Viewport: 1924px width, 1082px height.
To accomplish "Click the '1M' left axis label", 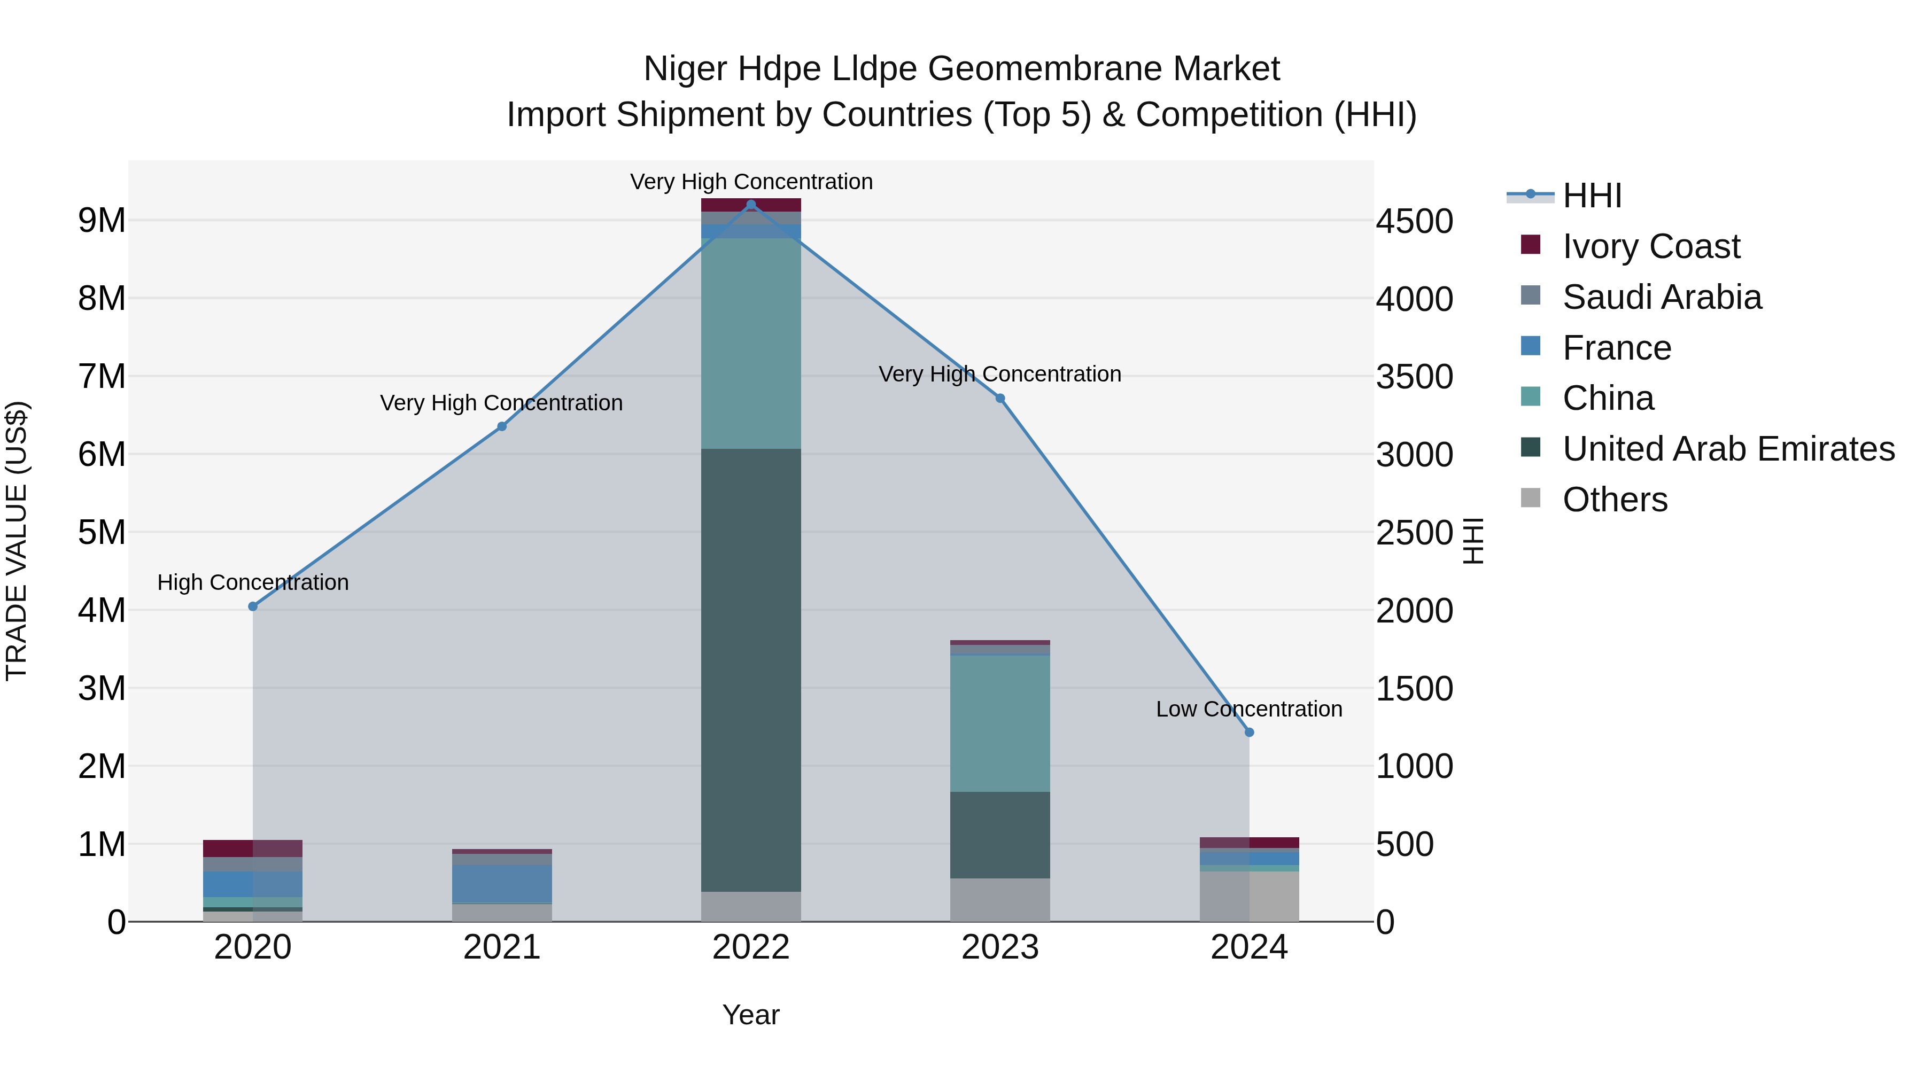I will (102, 845).
